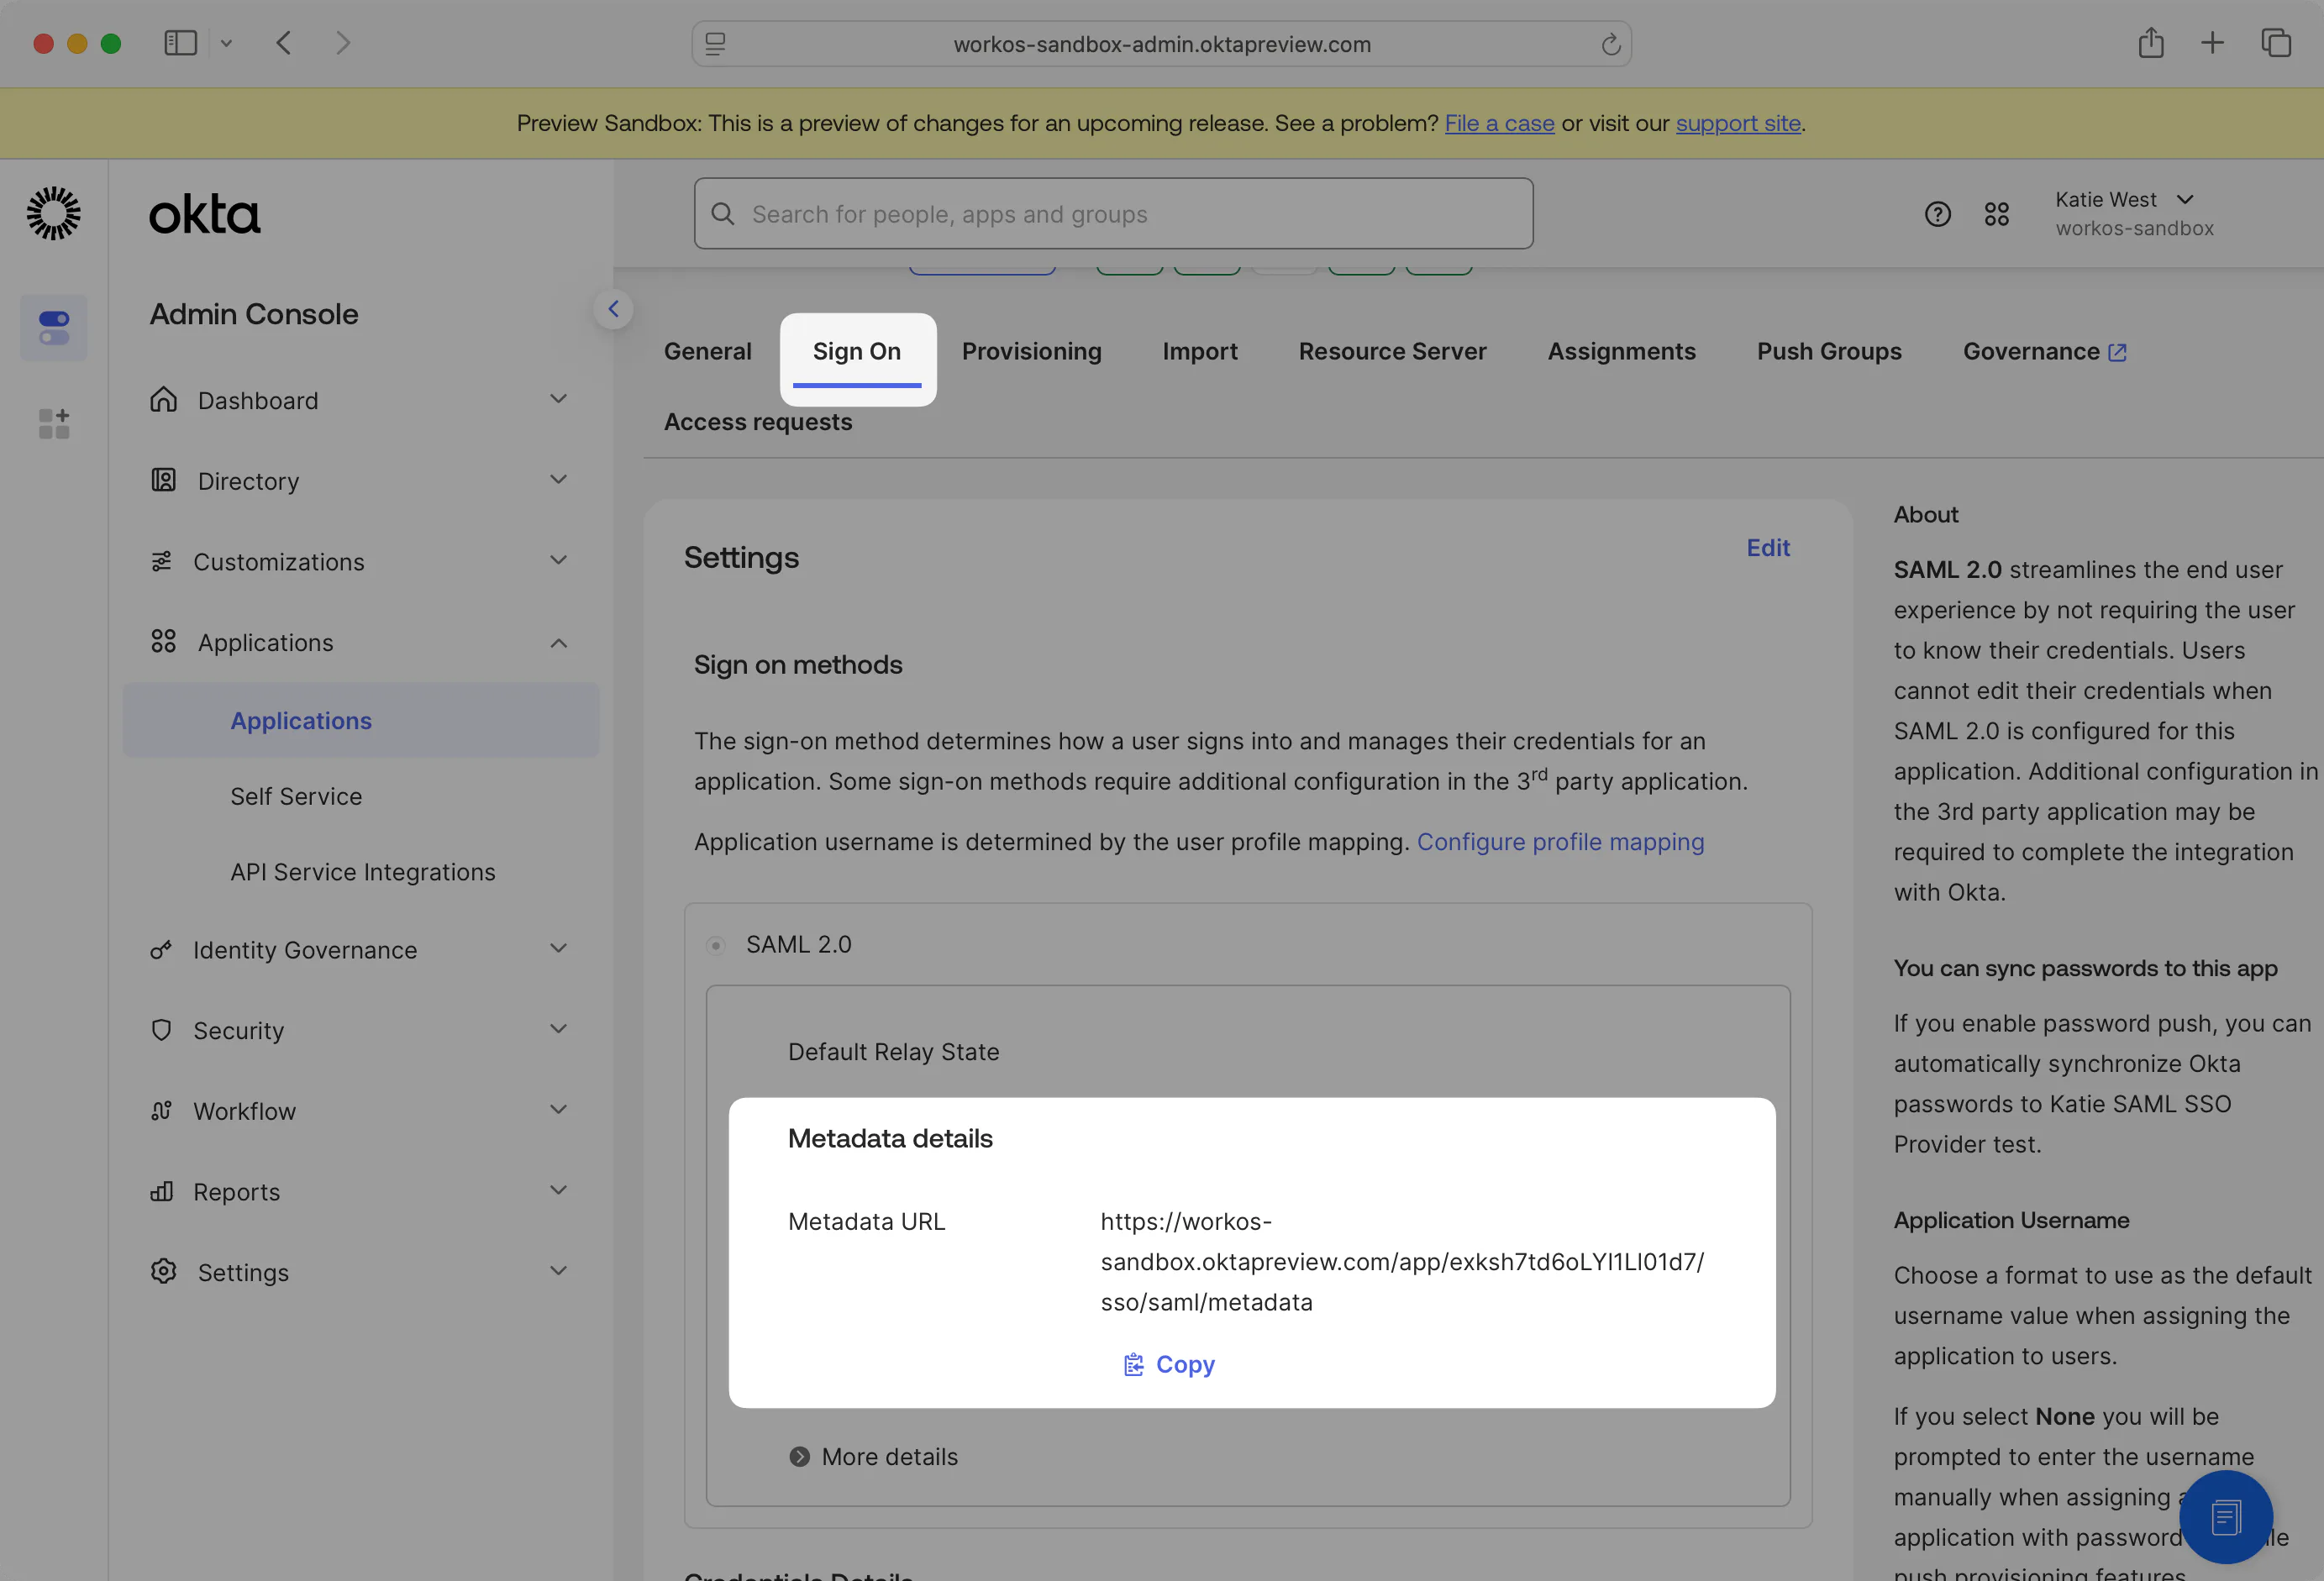Show Safari's tab overview icon
This screenshot has height=1581, width=2324.
(x=2276, y=43)
